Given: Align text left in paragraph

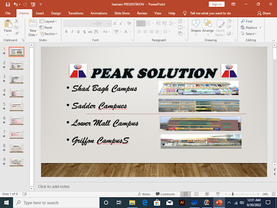Looking at the screenshot, I should pos(139,32).
